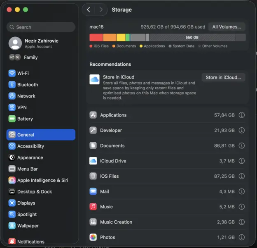Open the Bluetooth icon in sidebar

tap(12, 85)
